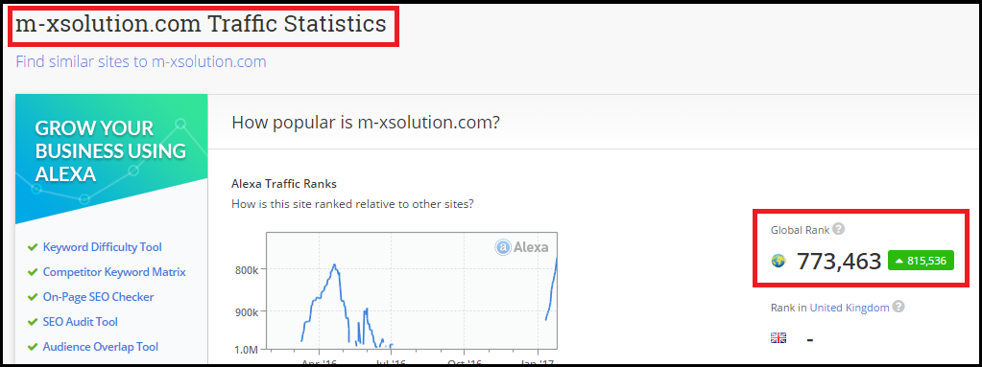The width and height of the screenshot is (982, 367).
Task: Open Find similar sites to m-xsolution.com link
Action: tap(141, 62)
